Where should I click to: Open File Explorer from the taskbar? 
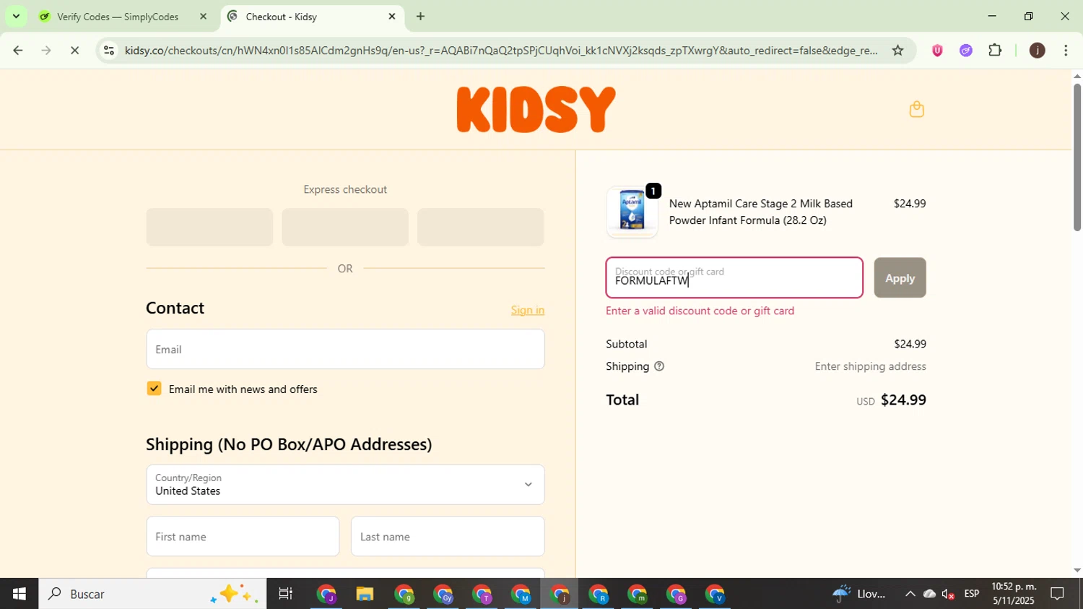pyautogui.click(x=365, y=594)
